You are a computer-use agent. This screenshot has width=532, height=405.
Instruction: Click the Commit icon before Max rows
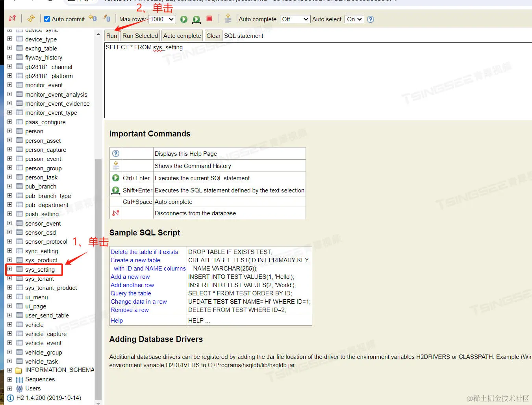point(107,19)
